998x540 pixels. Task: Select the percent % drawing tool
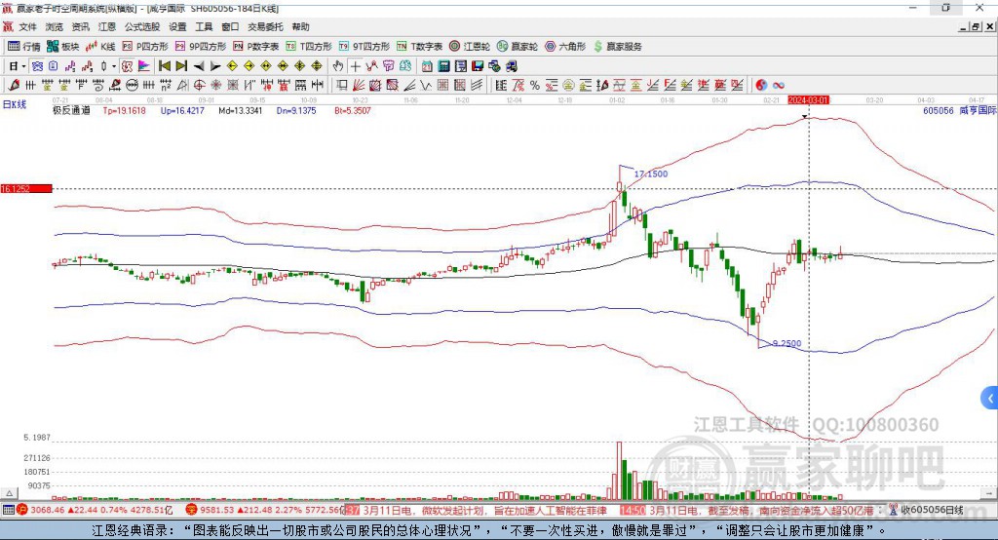pos(535,85)
